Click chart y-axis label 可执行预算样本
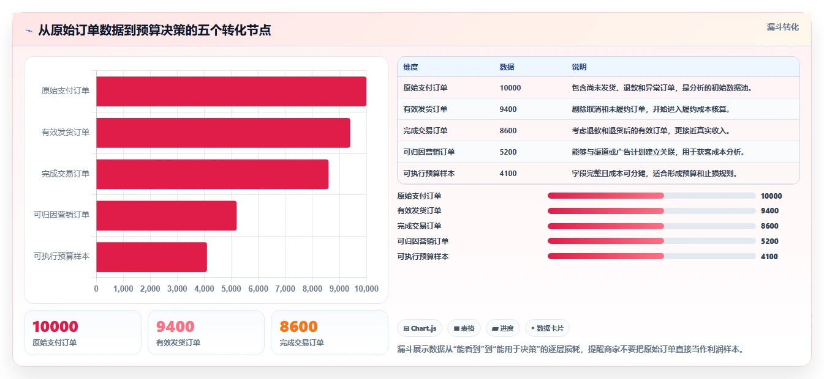824x379 pixels. point(62,257)
